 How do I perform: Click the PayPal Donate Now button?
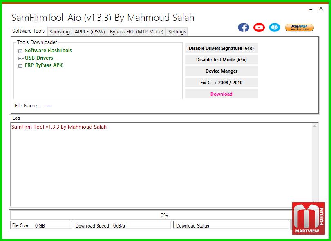coord(300,27)
